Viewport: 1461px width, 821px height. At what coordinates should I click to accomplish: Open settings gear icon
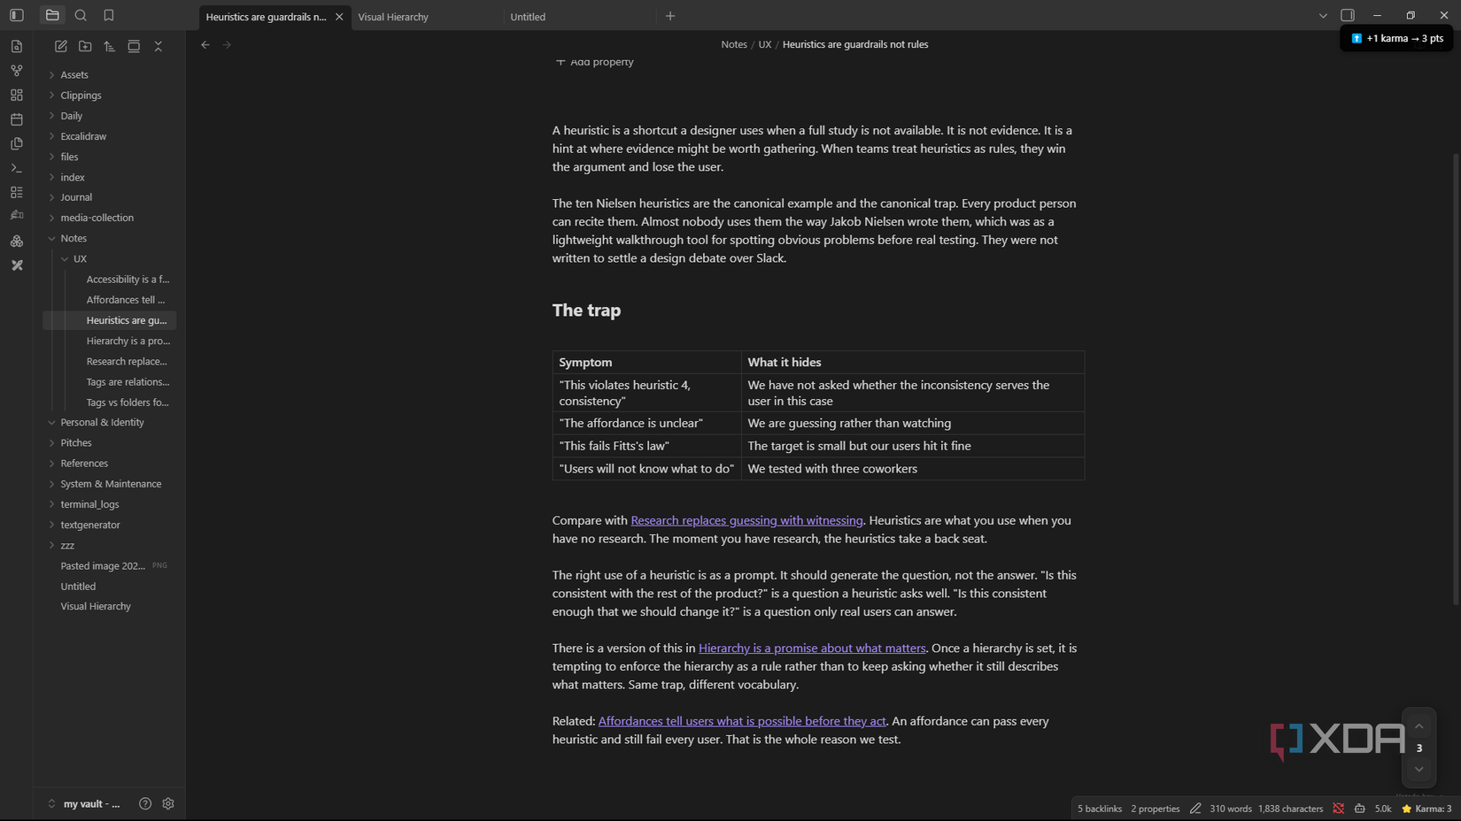pyautogui.click(x=168, y=803)
